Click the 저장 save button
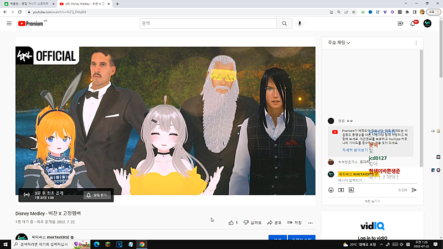 coord(294,222)
